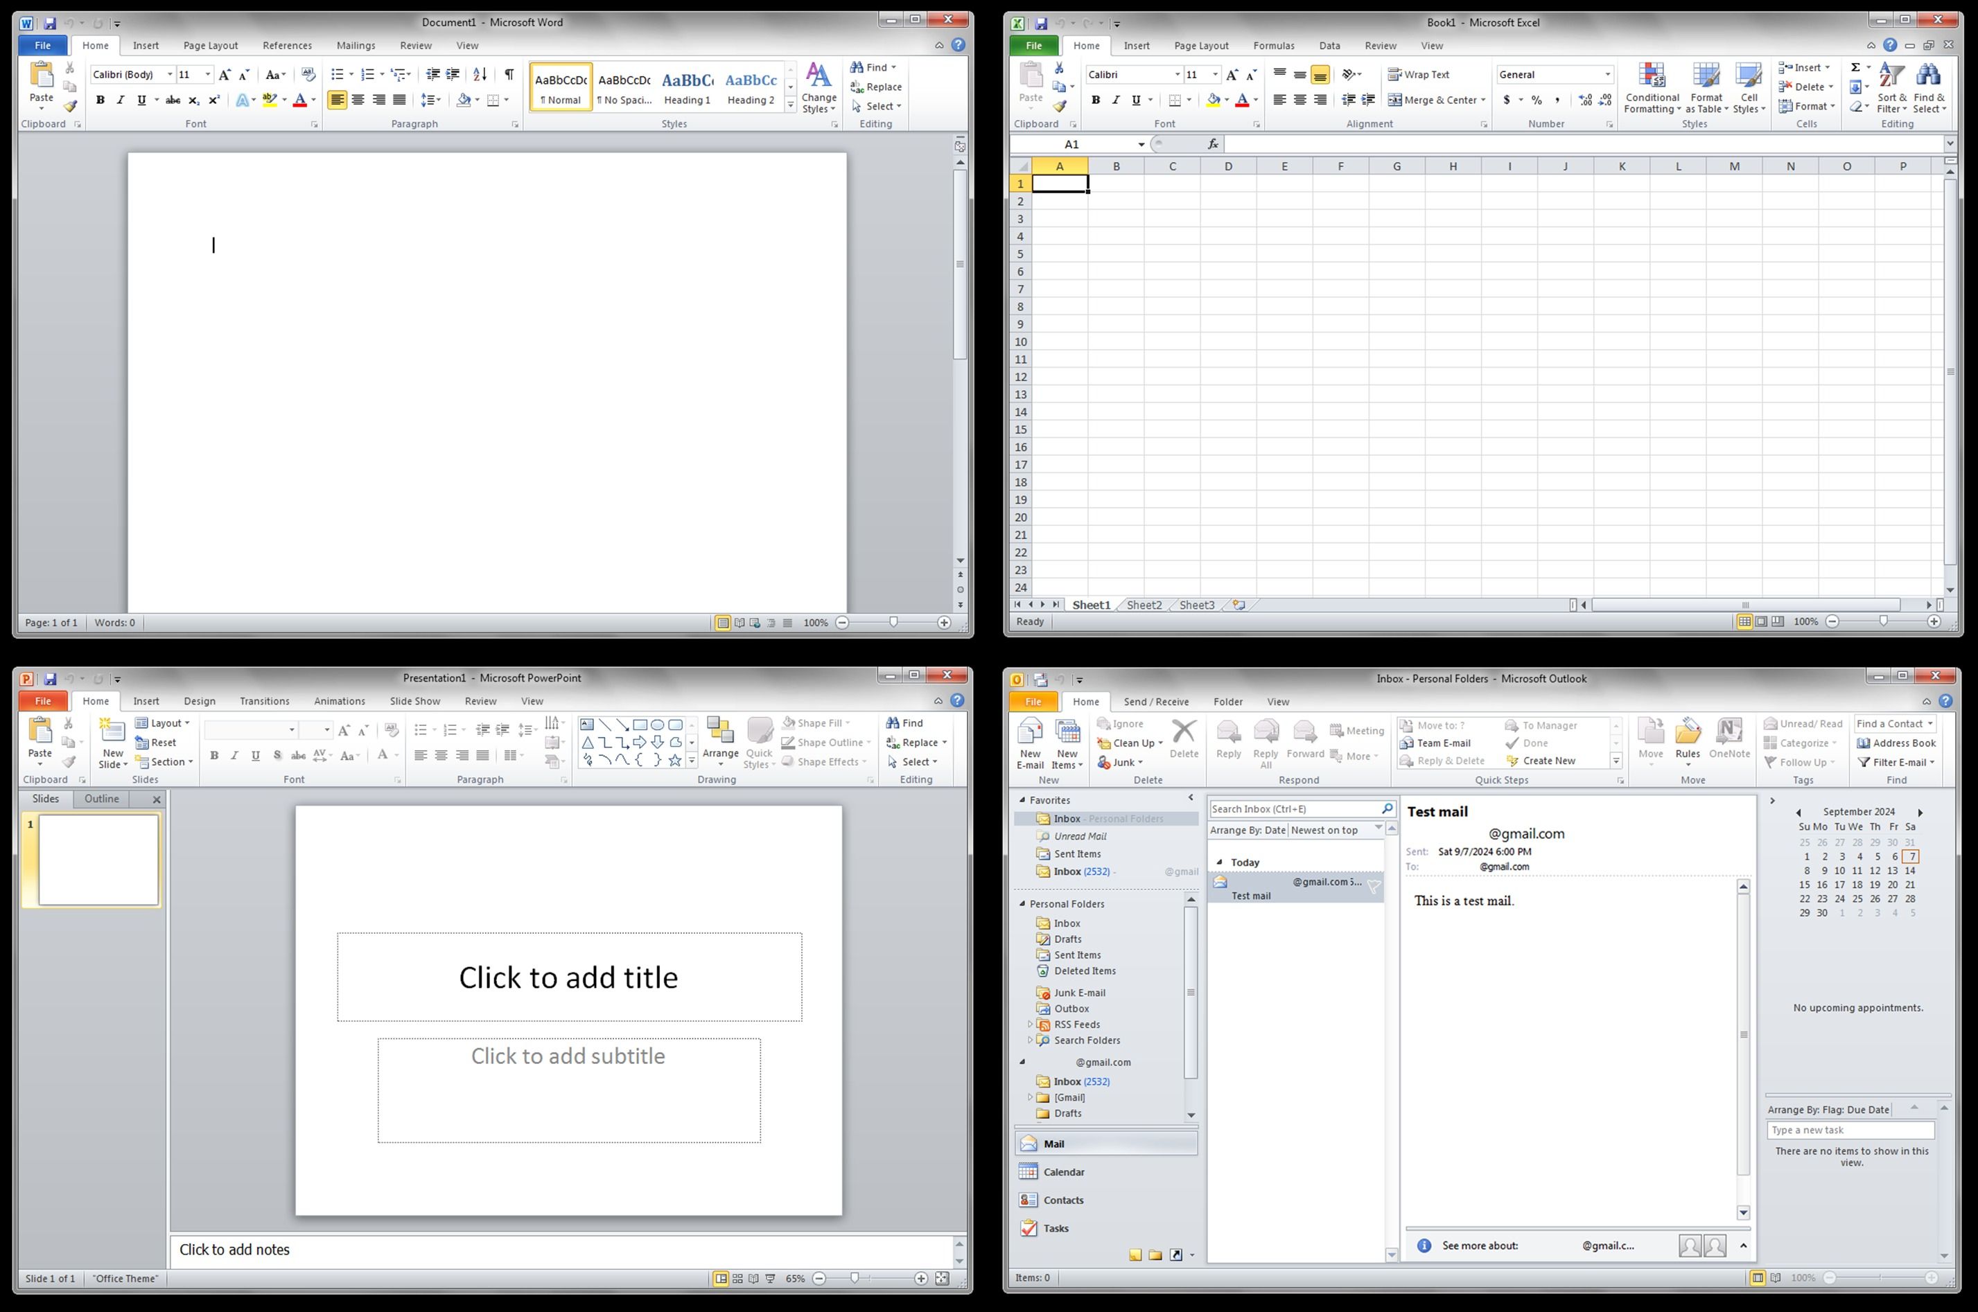Center align text in Word
The height and width of the screenshot is (1312, 1978).
pyautogui.click(x=358, y=100)
